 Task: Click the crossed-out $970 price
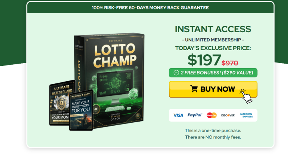pos(230,63)
